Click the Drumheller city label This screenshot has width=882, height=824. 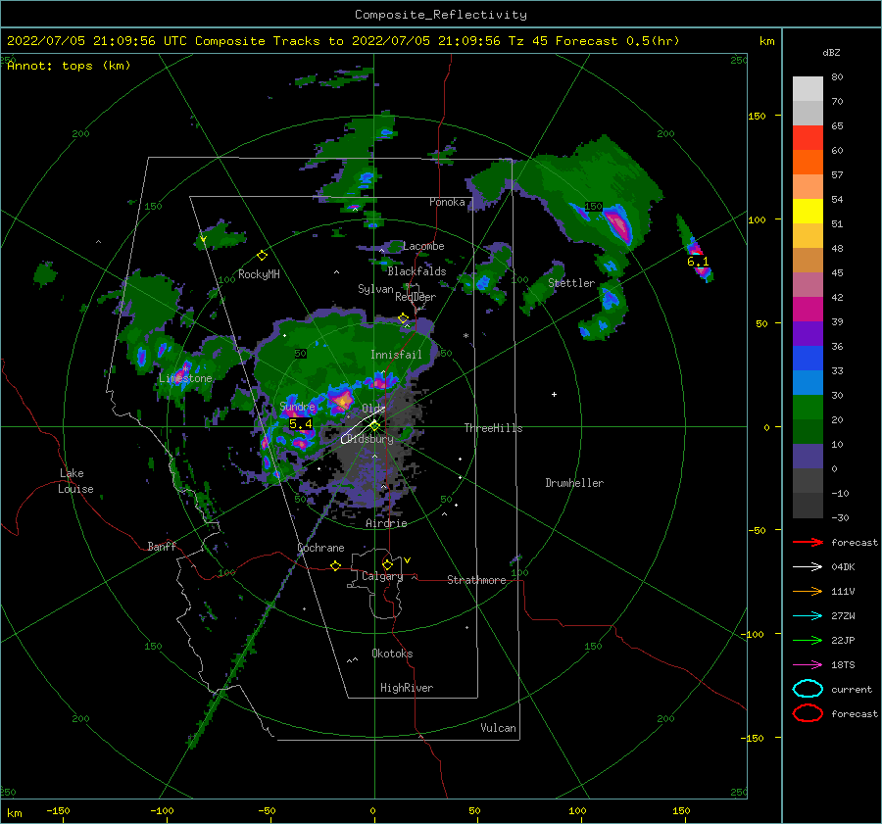(574, 483)
